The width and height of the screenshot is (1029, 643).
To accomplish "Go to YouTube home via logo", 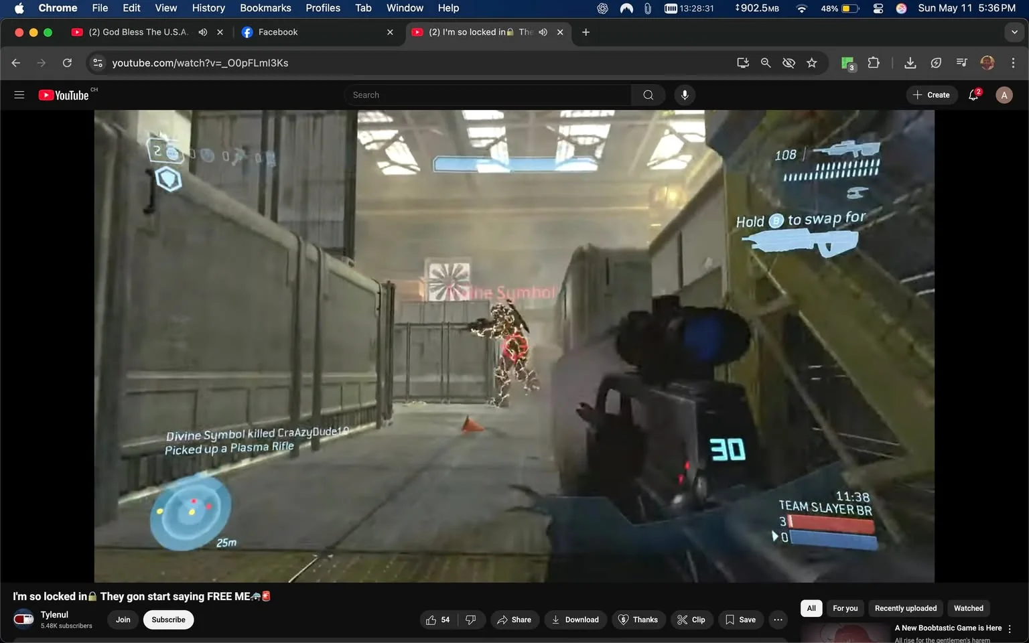I will pos(64,95).
